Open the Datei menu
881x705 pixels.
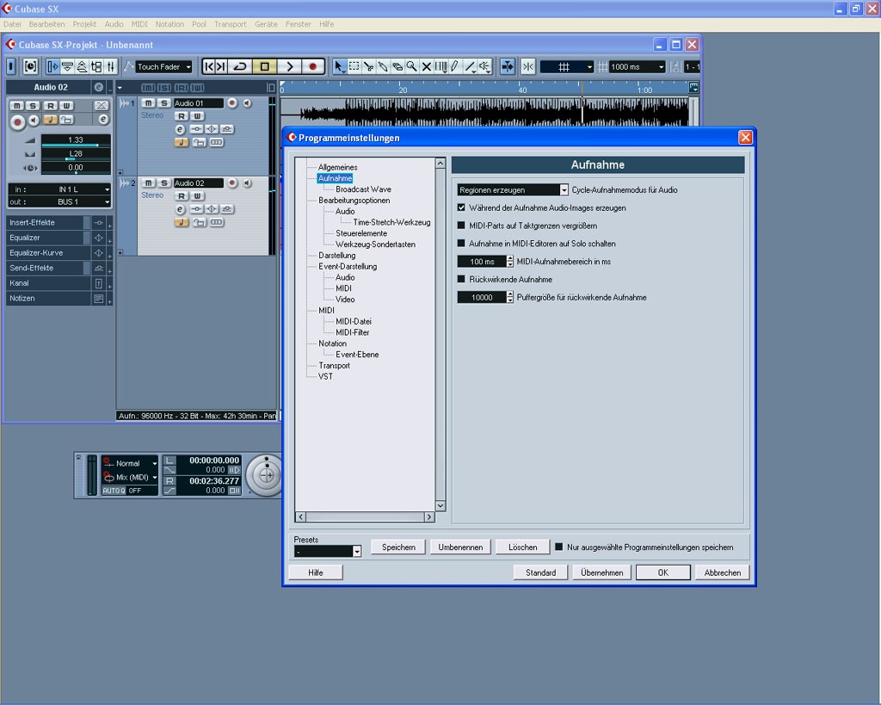click(x=12, y=24)
